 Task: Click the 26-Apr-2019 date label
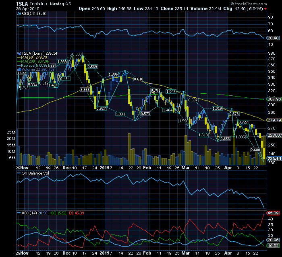tap(27, 8)
